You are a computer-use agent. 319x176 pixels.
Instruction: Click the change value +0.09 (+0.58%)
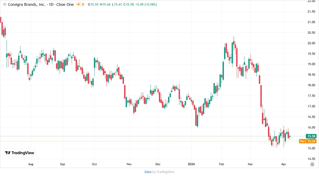point(146,4)
